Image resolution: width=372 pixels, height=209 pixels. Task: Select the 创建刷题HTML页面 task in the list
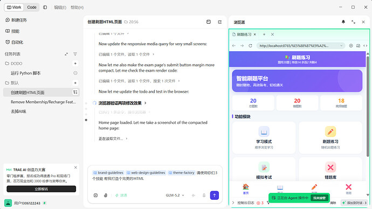[27, 93]
